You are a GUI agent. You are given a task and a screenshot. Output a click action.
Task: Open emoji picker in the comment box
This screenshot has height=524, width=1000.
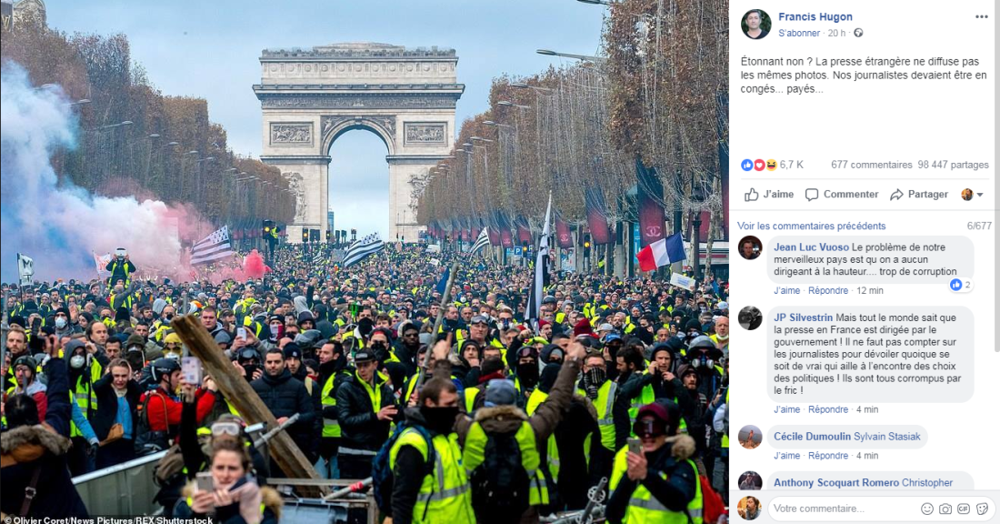[926, 509]
